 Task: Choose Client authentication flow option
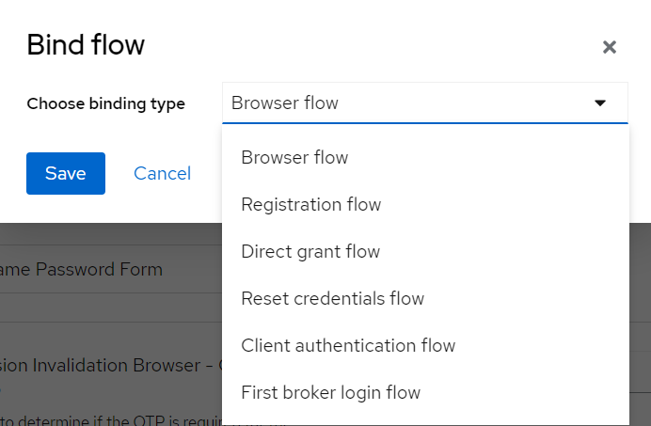click(348, 346)
